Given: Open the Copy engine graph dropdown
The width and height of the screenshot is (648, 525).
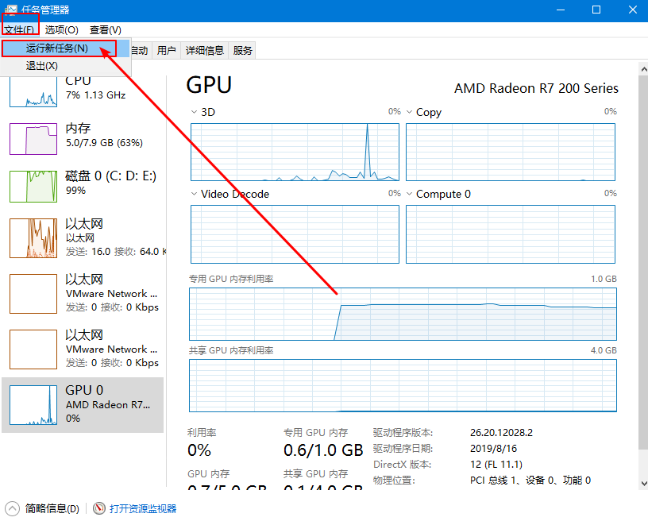Looking at the screenshot, I should (411, 113).
